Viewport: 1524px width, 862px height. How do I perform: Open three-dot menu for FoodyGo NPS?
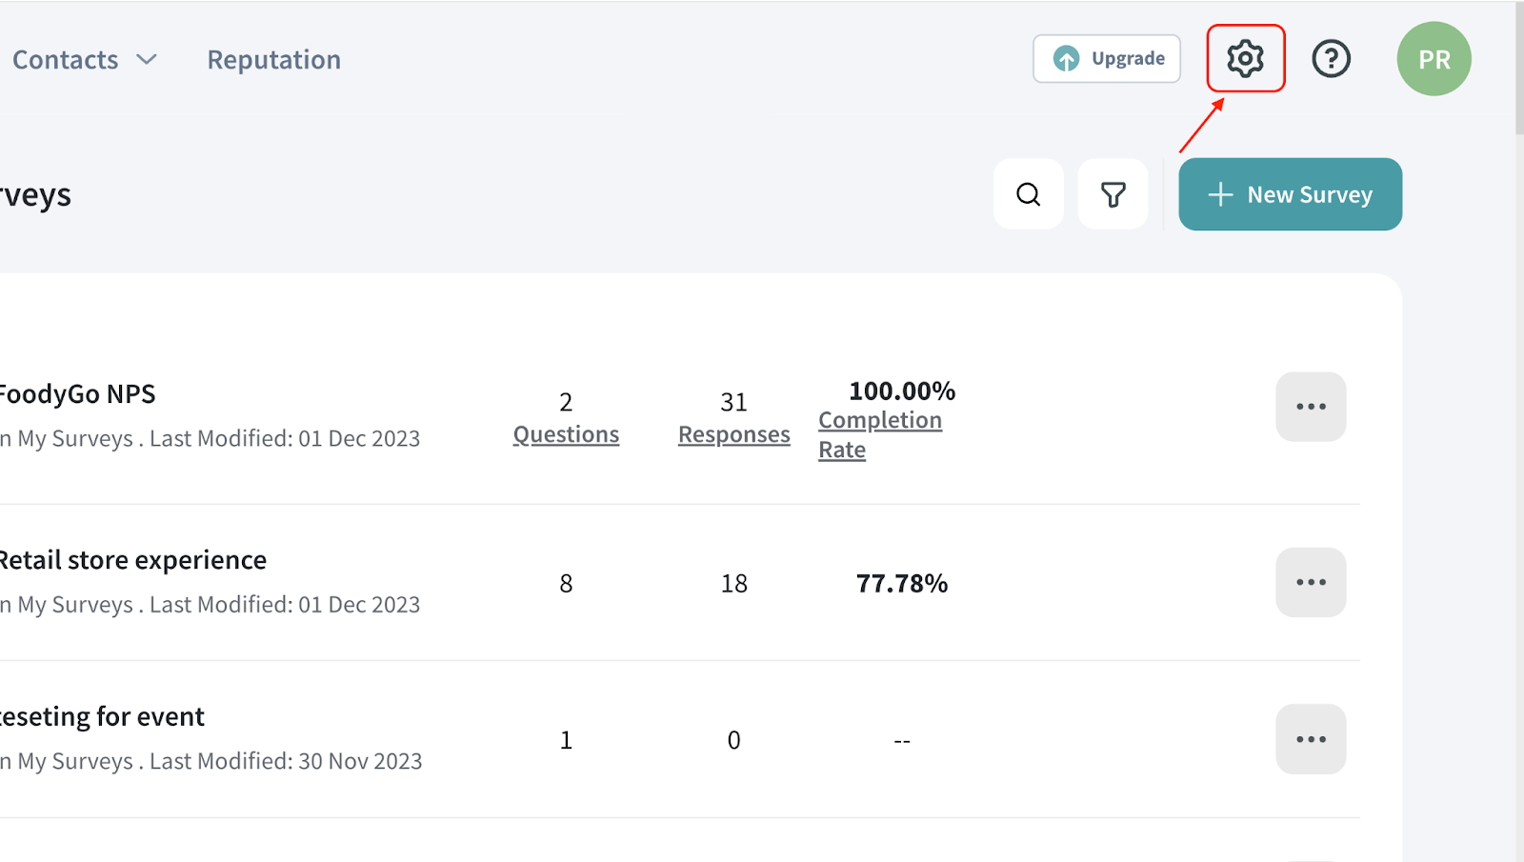point(1311,407)
